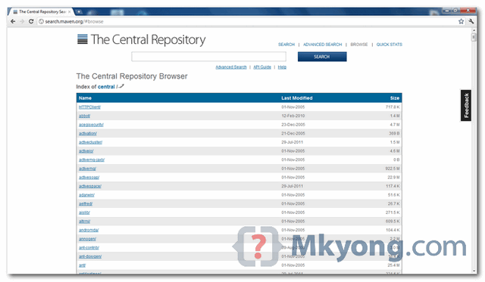The image size is (485, 282).
Task: Click the size value '22.9 M'
Action: pyautogui.click(x=393, y=178)
